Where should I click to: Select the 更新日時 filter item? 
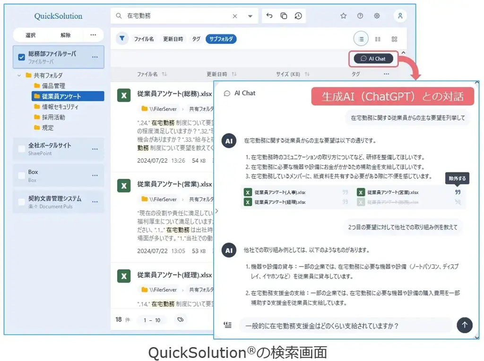(x=173, y=39)
